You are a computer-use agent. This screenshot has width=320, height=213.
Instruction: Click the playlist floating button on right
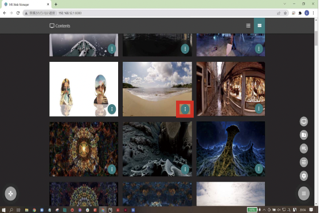point(304,148)
